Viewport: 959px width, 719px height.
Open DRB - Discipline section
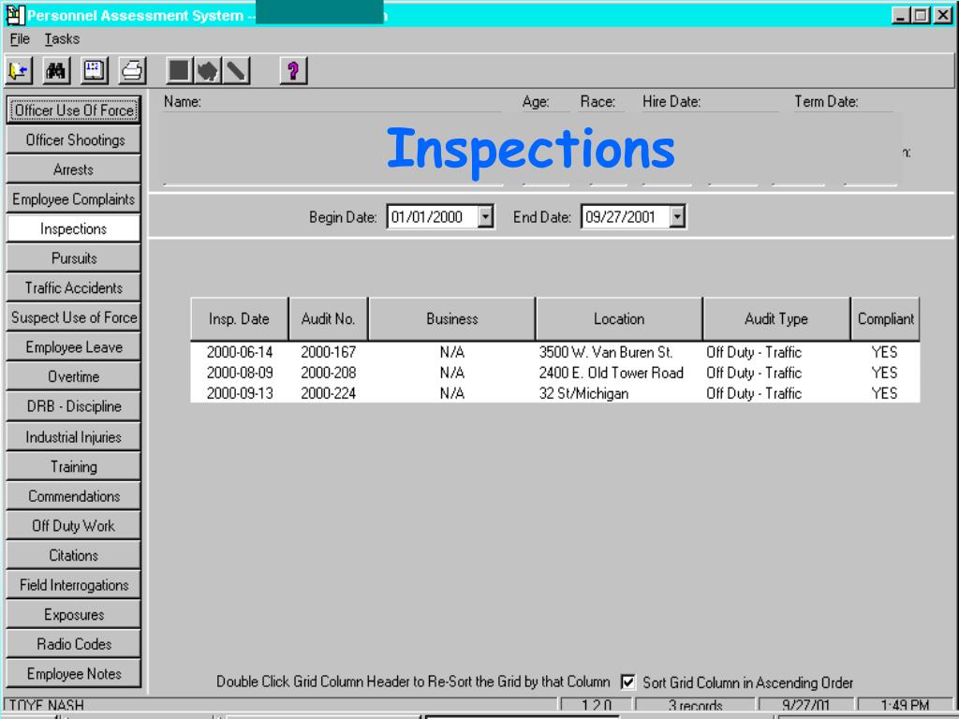click(x=73, y=406)
